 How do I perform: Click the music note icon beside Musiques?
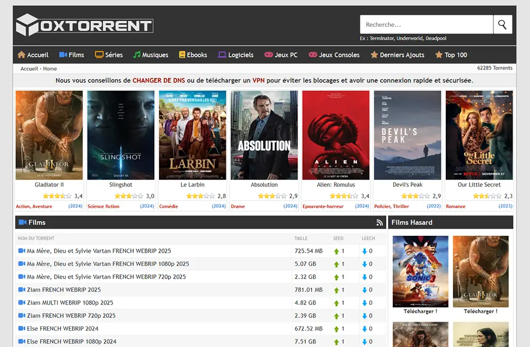click(x=137, y=55)
